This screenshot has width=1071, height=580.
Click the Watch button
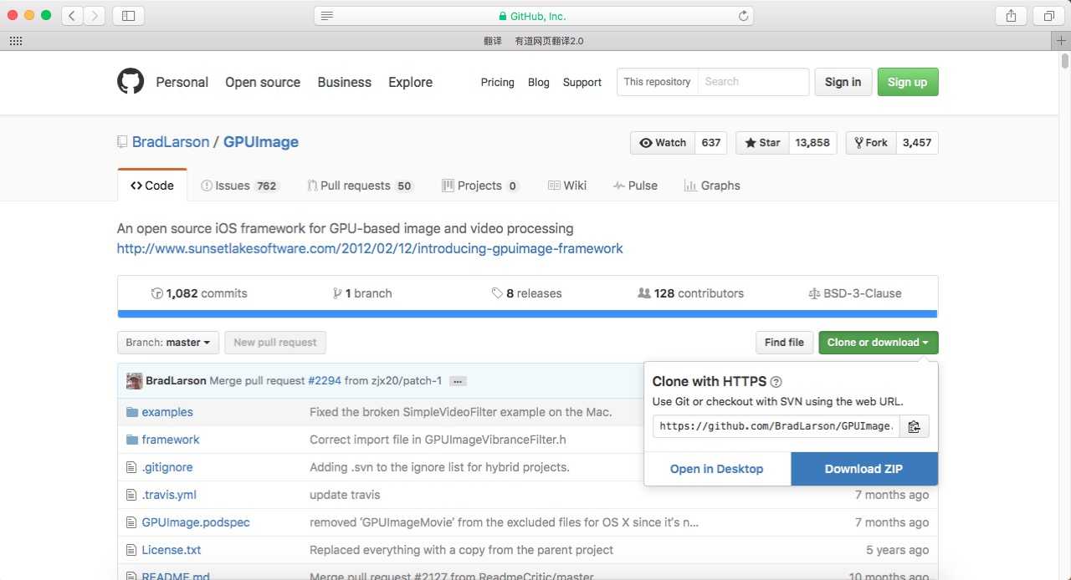pyautogui.click(x=663, y=143)
